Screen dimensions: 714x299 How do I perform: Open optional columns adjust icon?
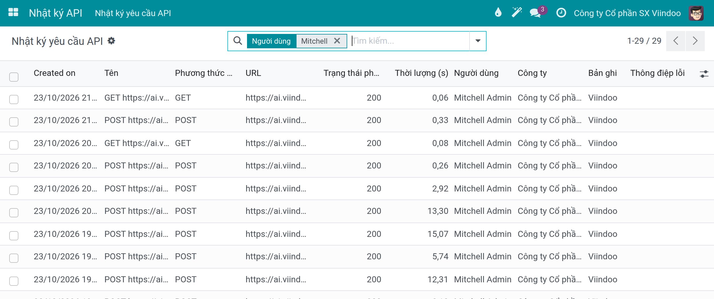coord(704,74)
